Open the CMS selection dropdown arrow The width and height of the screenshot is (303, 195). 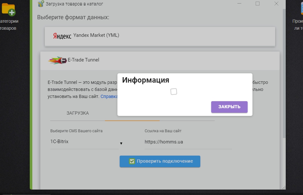point(121,143)
